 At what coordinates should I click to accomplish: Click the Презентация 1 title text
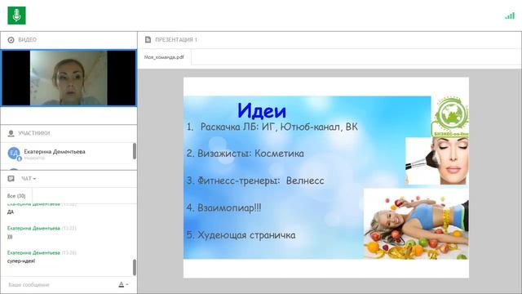point(176,40)
